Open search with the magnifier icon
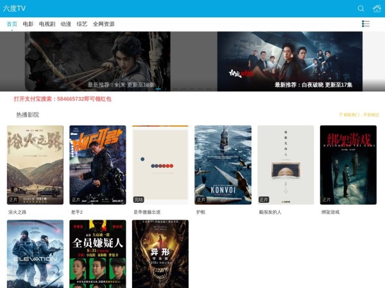 pyautogui.click(x=361, y=8)
